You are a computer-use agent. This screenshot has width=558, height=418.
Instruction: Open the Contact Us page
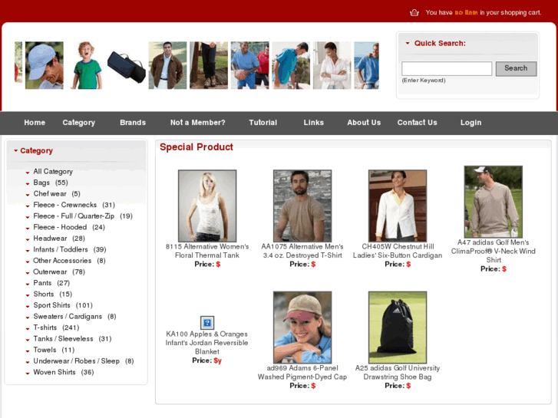(417, 123)
